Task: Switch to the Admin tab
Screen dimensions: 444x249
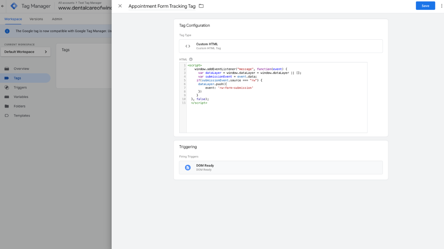Action: (x=57, y=19)
